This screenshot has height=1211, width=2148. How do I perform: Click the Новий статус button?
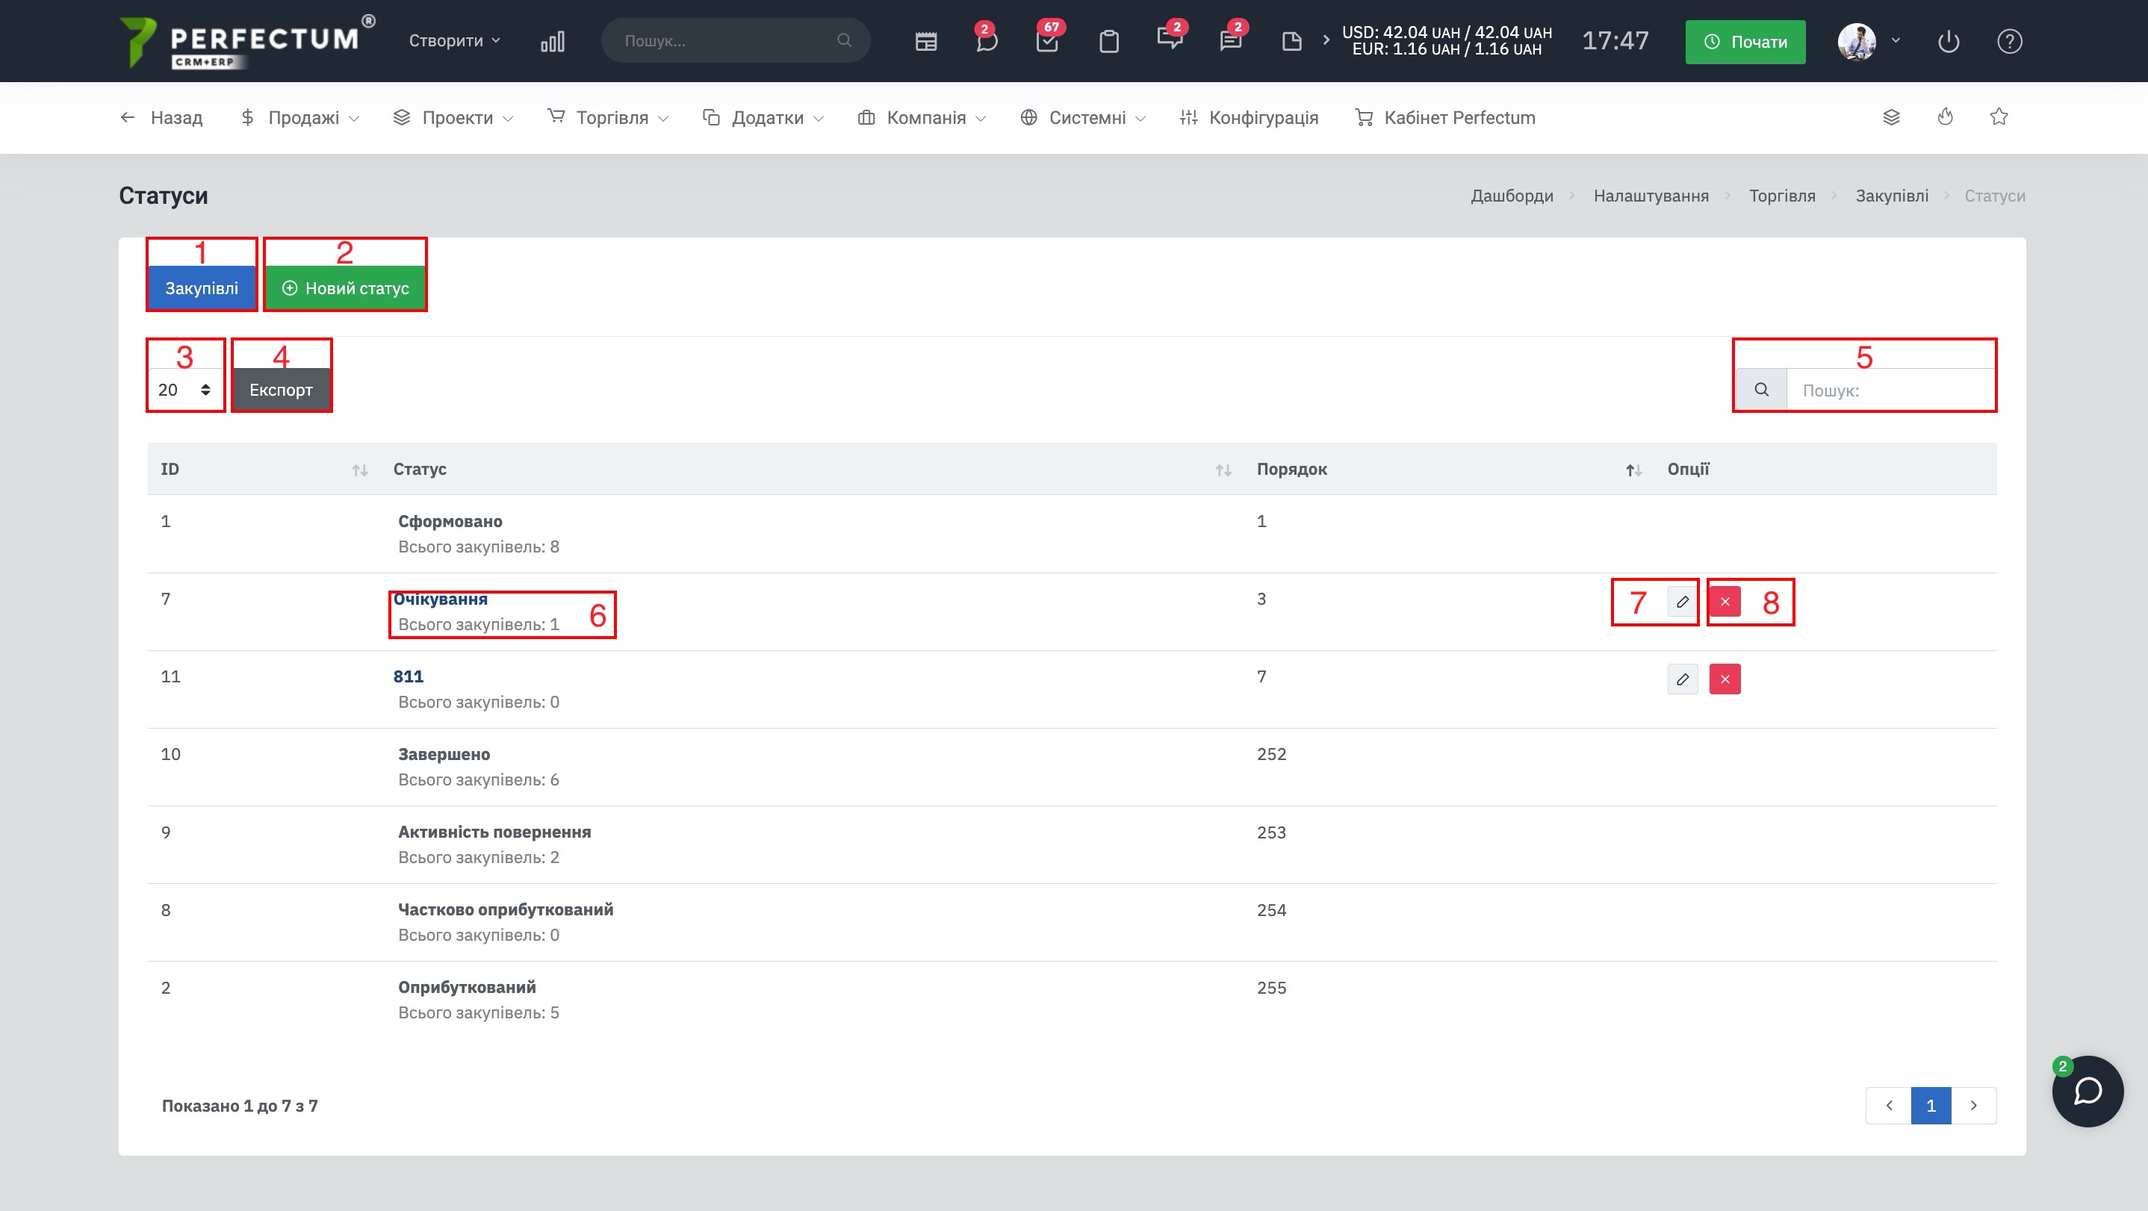[x=345, y=288]
